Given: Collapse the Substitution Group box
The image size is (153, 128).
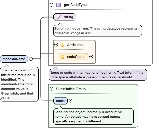Looking at the screenshot, I should [52, 89].
